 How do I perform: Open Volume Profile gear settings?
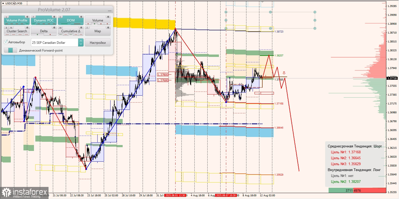coord(27,17)
